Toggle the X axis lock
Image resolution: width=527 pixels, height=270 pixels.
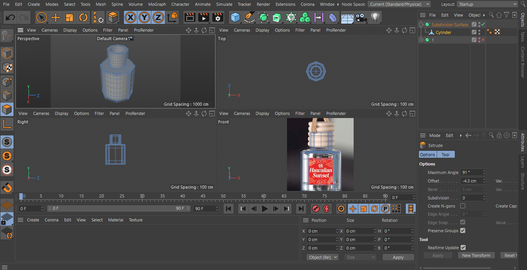(131, 17)
